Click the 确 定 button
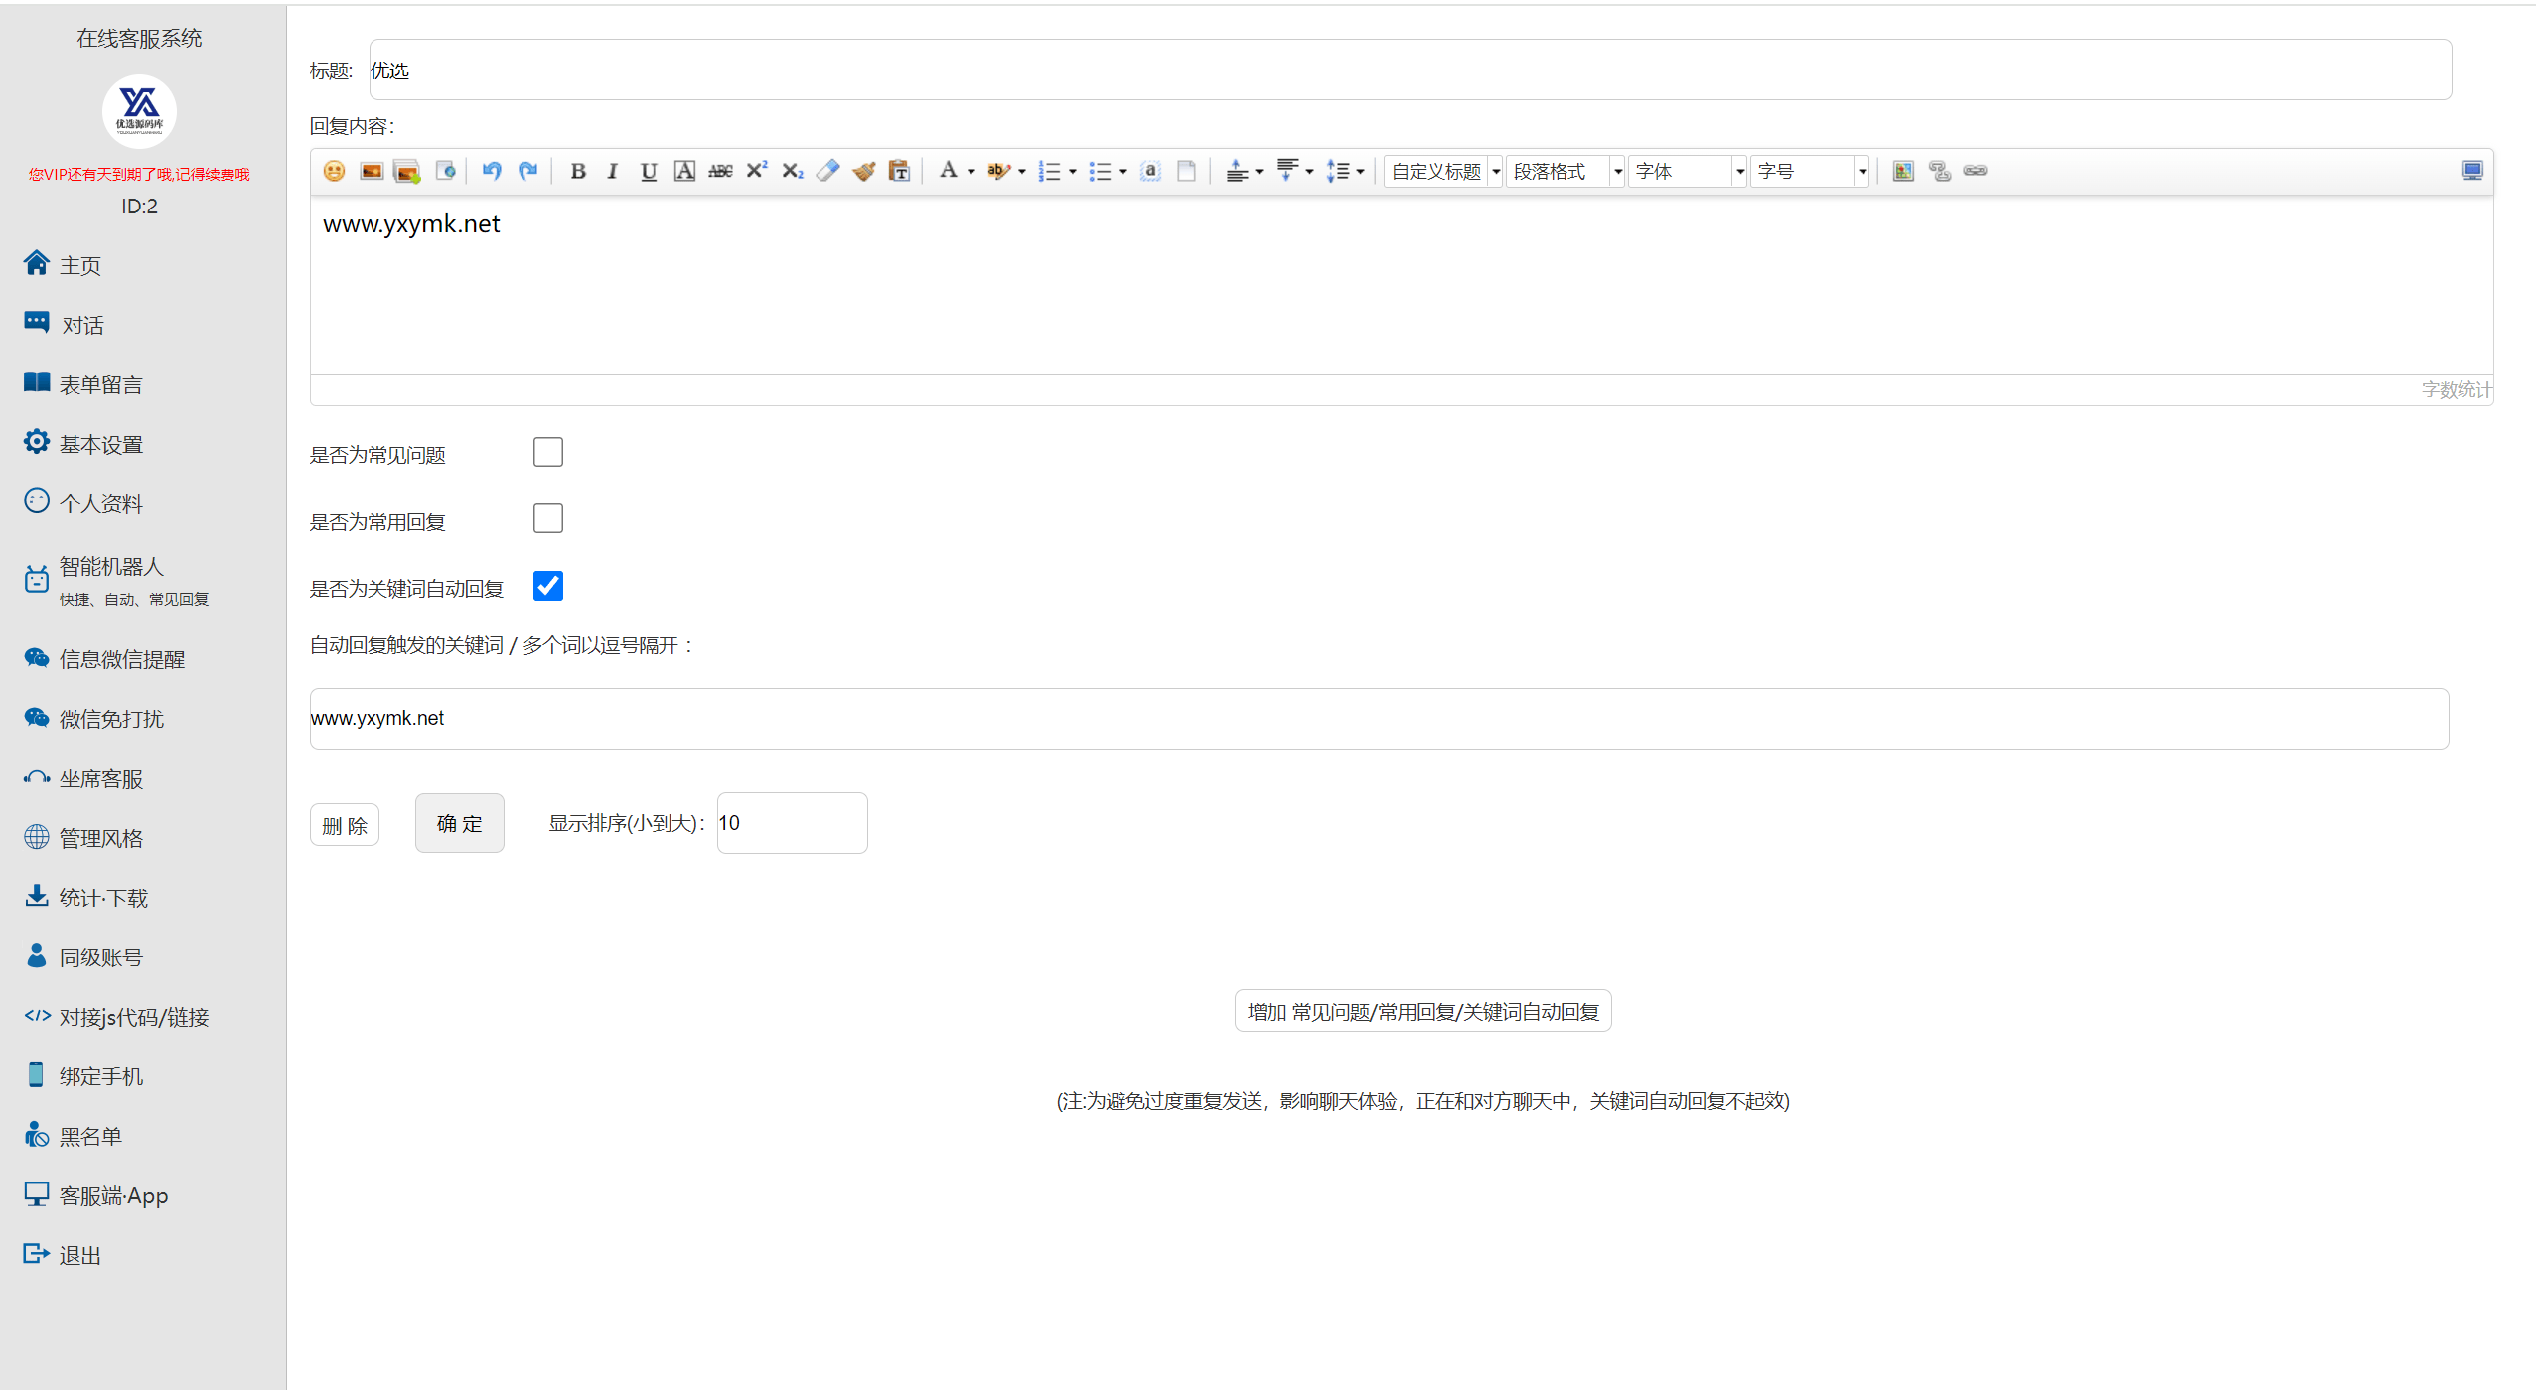The image size is (2536, 1390). 460,823
